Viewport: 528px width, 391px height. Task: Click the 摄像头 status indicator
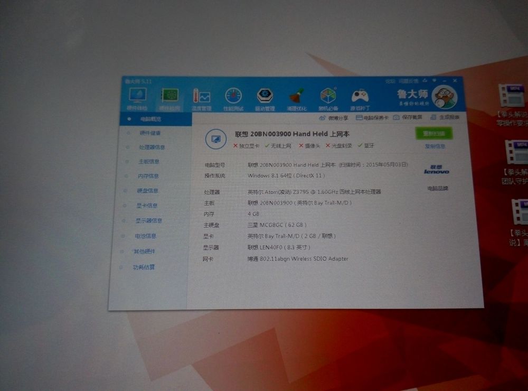[x=309, y=146]
